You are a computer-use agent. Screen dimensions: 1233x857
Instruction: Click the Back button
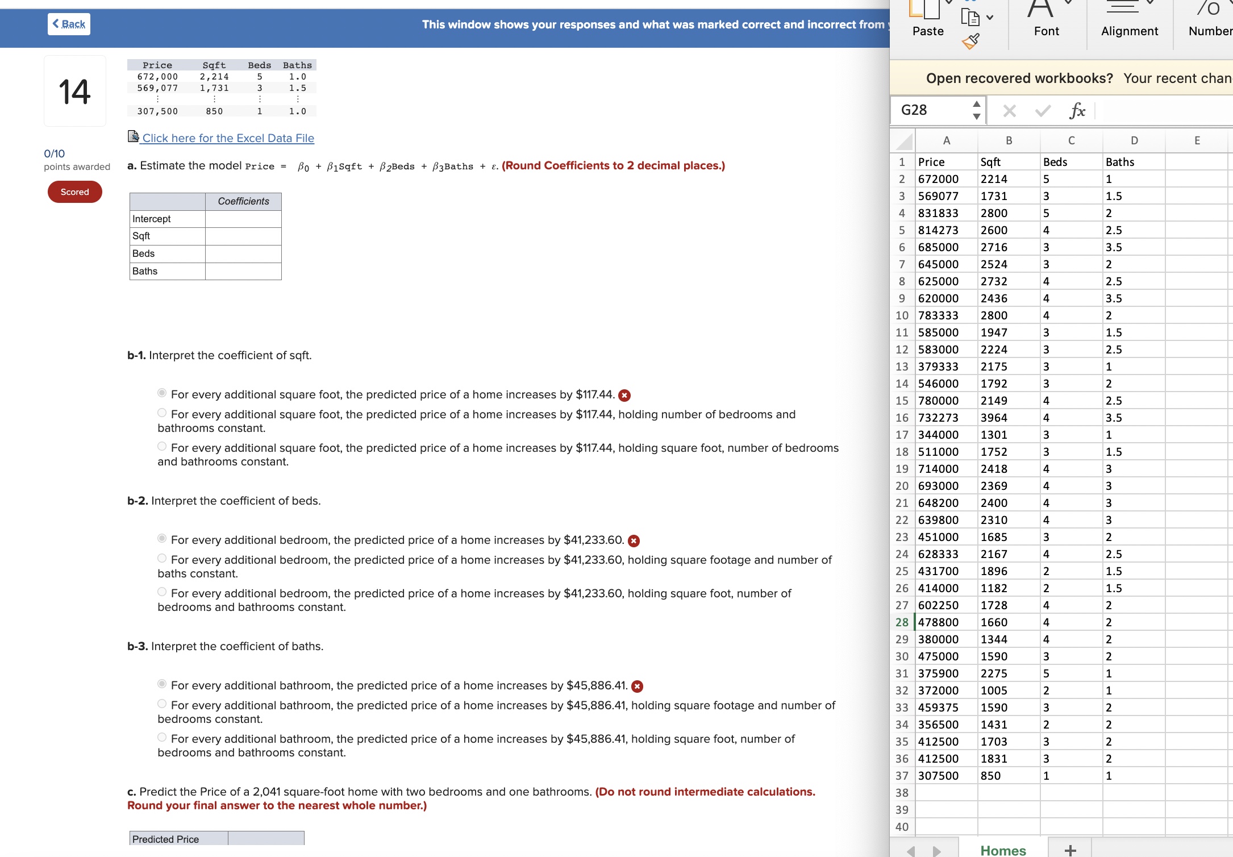pyautogui.click(x=69, y=24)
